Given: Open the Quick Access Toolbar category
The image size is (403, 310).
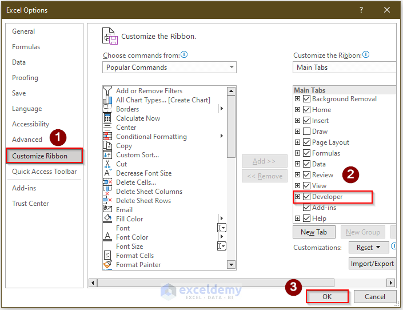Looking at the screenshot, I should pyautogui.click(x=44, y=172).
